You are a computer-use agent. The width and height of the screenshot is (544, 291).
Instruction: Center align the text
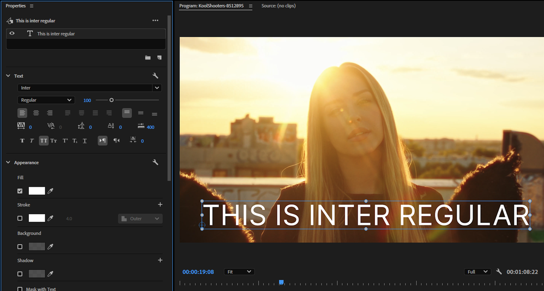point(36,113)
